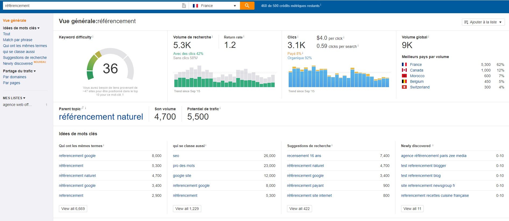The height and width of the screenshot is (221, 509).
Task: Collapse the Idées de mots clés section
Action: (21, 28)
